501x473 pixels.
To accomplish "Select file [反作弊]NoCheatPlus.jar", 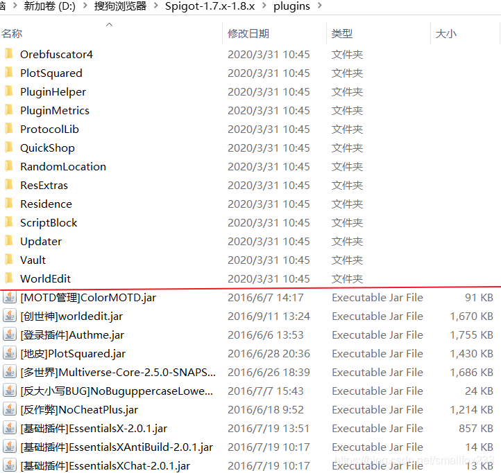I will [x=79, y=410].
